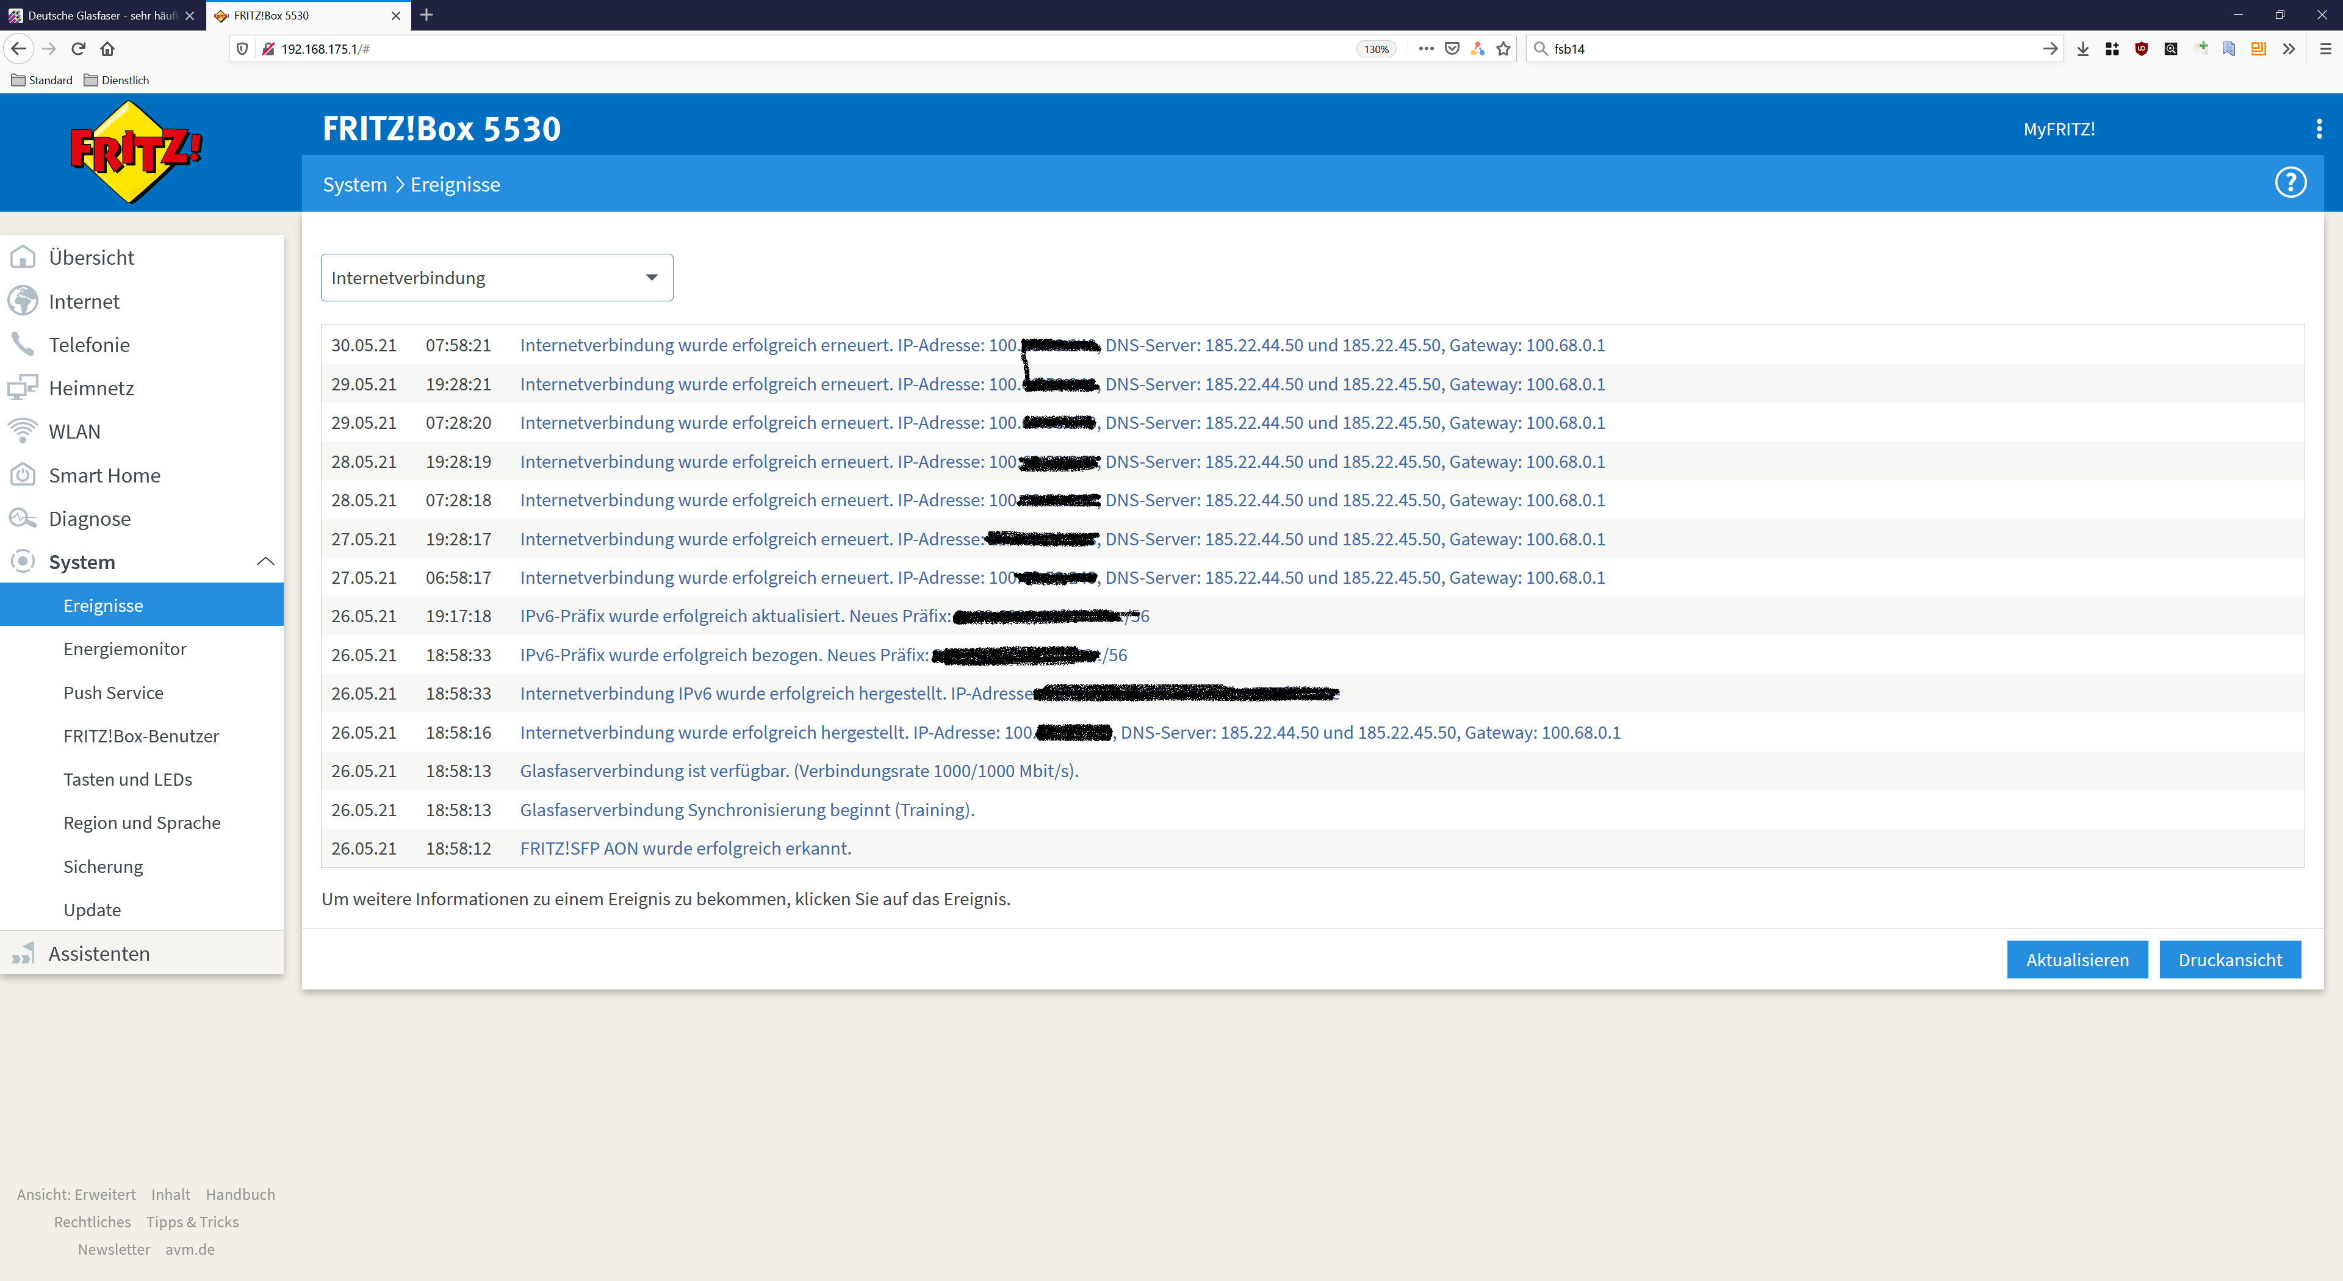Open the Standard bookmarks folder

42,80
